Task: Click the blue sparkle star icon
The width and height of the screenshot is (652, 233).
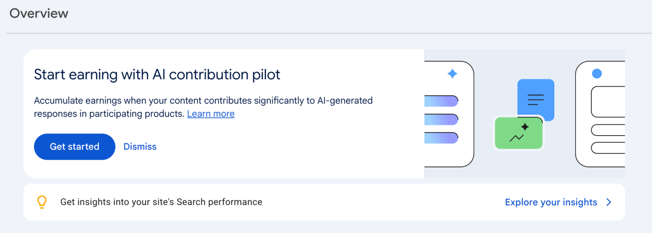Action: [x=452, y=74]
